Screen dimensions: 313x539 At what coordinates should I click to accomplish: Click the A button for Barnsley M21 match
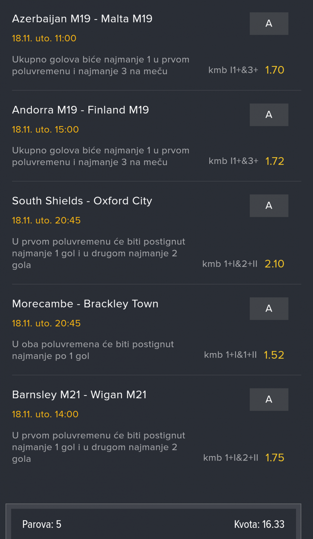point(269,399)
